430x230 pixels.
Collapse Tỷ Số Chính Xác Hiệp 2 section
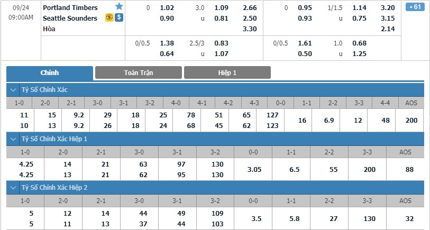13,188
